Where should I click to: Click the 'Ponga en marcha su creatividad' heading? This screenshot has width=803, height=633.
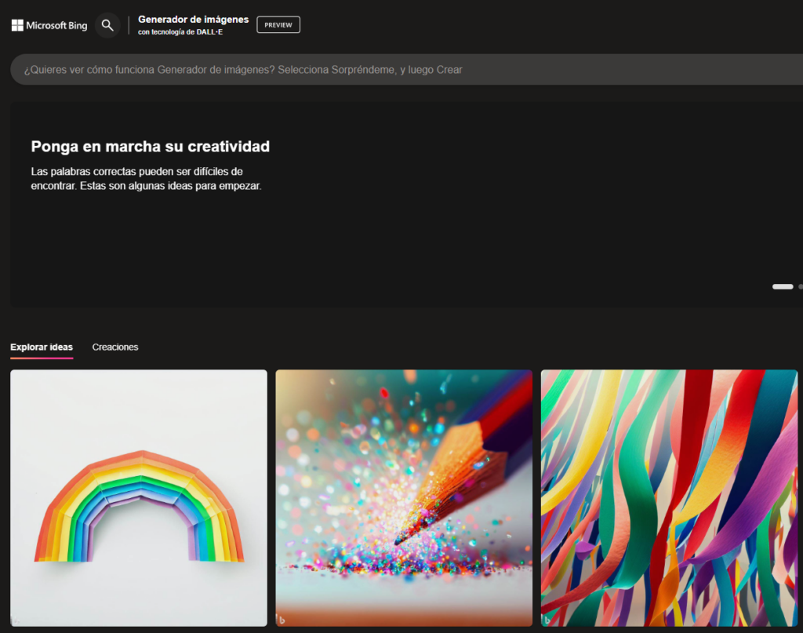[x=150, y=146]
